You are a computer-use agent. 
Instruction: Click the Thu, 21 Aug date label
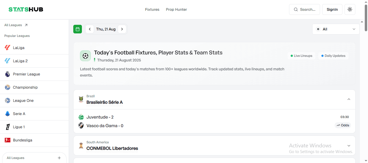click(106, 29)
